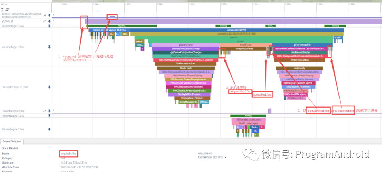Select the composite 231990 slice
382x172 pixels.
pyautogui.click(x=237, y=30)
